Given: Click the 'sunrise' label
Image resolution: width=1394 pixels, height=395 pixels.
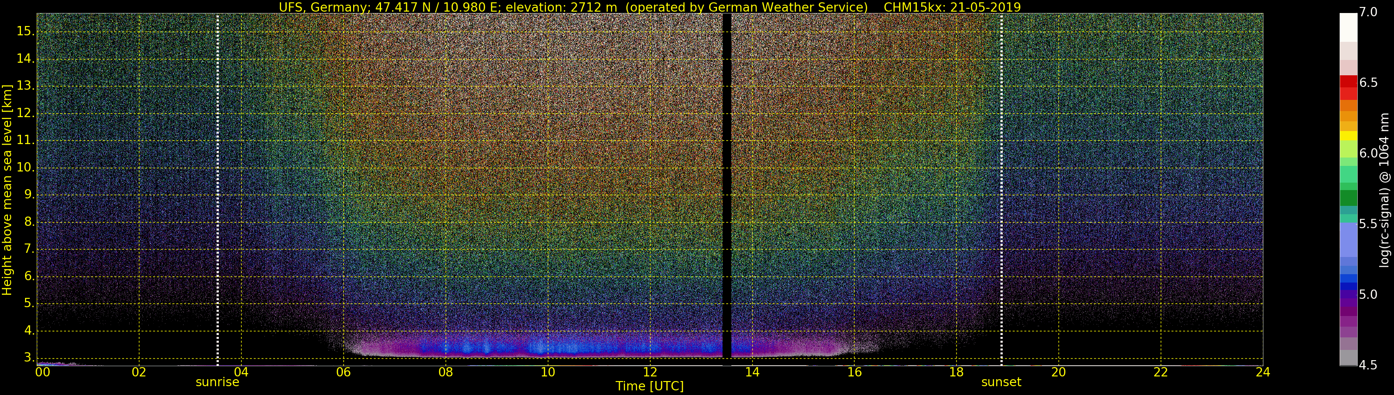Looking at the screenshot, I should [x=217, y=382].
